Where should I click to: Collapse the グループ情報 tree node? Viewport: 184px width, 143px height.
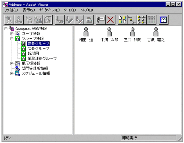pyautogui.click(x=12, y=39)
